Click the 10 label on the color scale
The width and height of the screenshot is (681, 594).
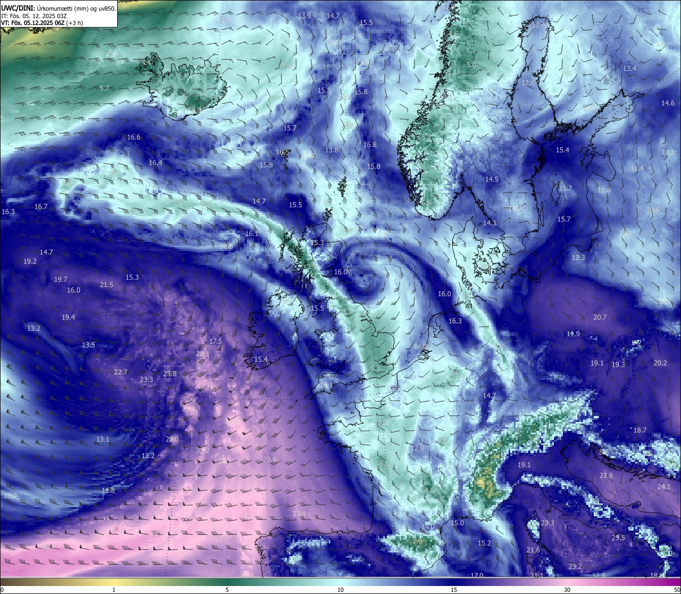click(x=340, y=590)
